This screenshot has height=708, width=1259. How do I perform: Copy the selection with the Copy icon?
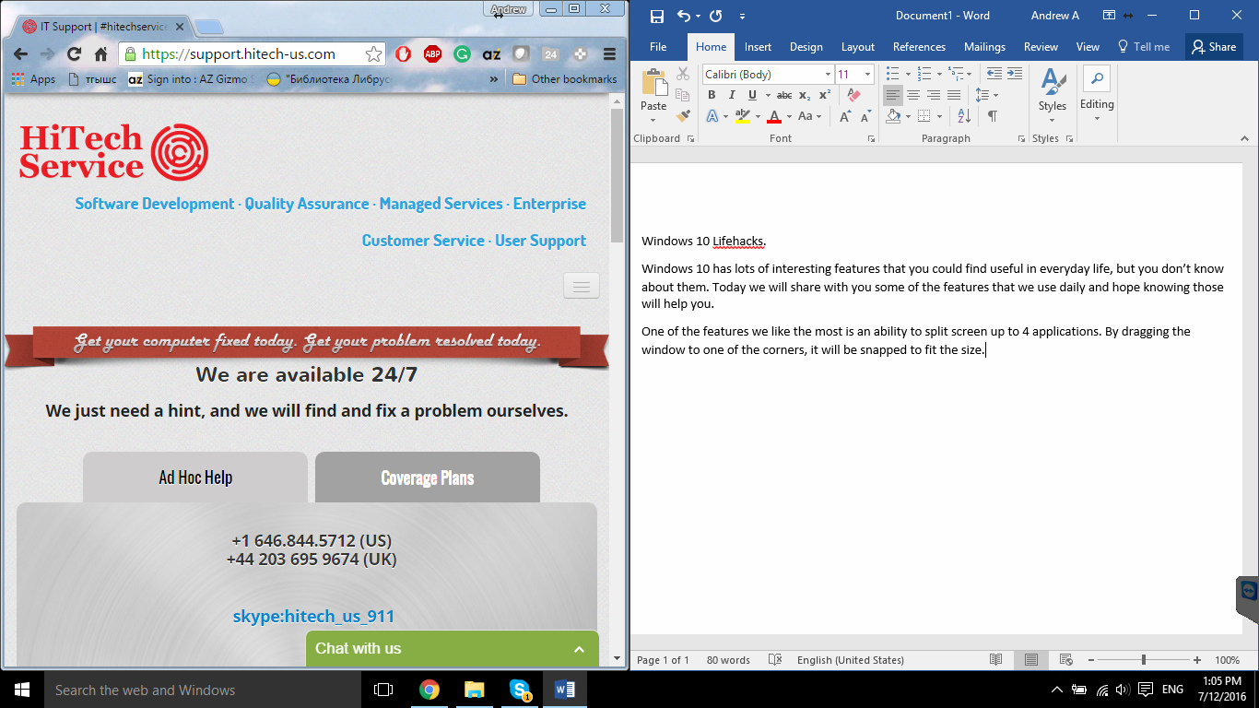683,95
